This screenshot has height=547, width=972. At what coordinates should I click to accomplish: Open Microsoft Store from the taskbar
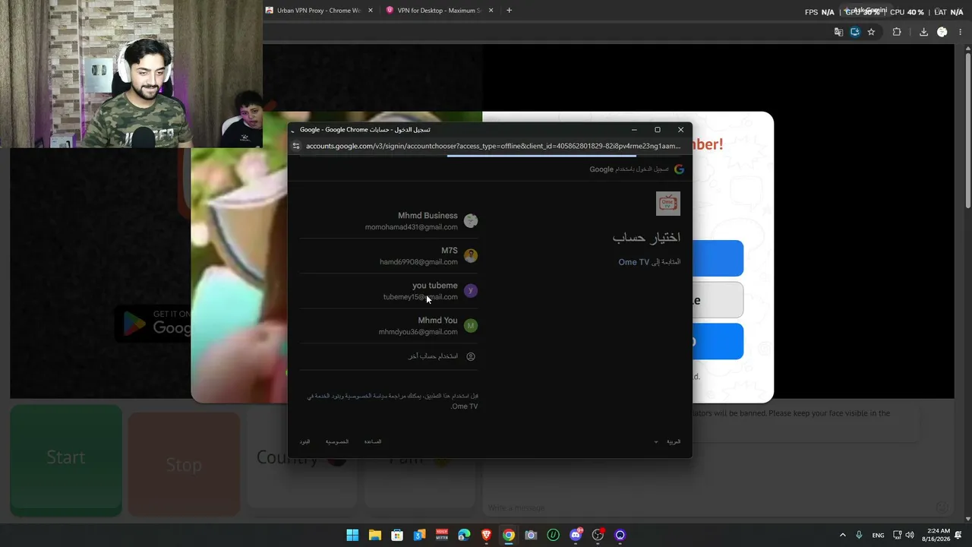(x=397, y=535)
